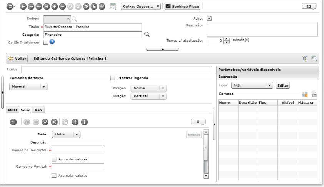Open dropdown arrow next to Outras Opções
Screen dimensions: 324x187
coord(158,7)
